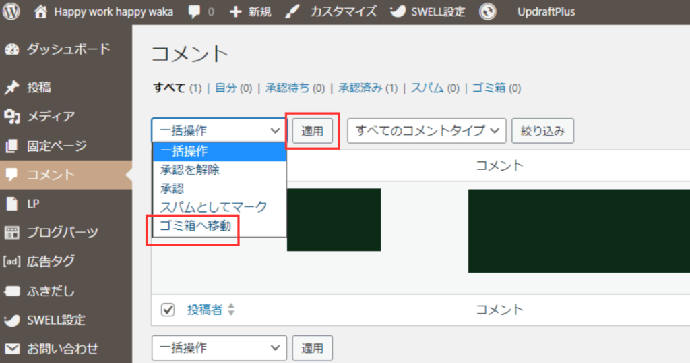Viewport: 690px width, 363px height.
Task: Click the SWELL設定 icon in admin bar
Action: coord(398,11)
